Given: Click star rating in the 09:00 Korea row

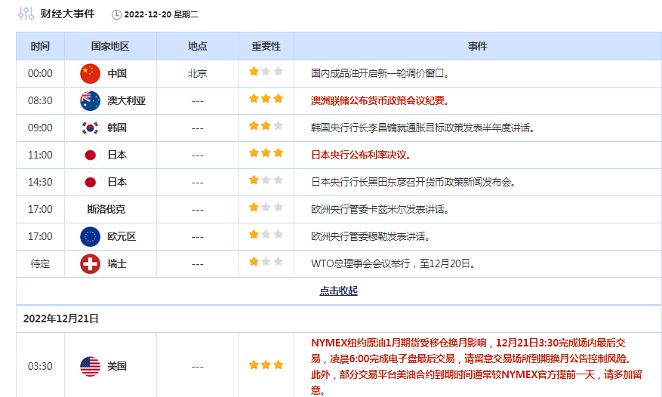Looking at the screenshot, I should pos(266,126).
